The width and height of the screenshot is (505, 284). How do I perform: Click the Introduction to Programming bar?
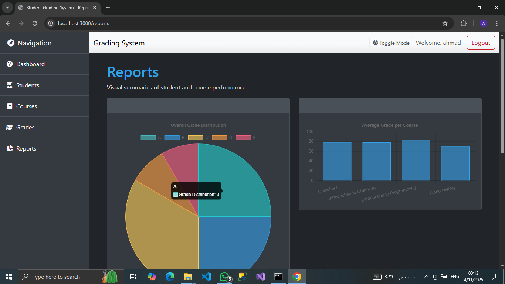click(x=416, y=160)
